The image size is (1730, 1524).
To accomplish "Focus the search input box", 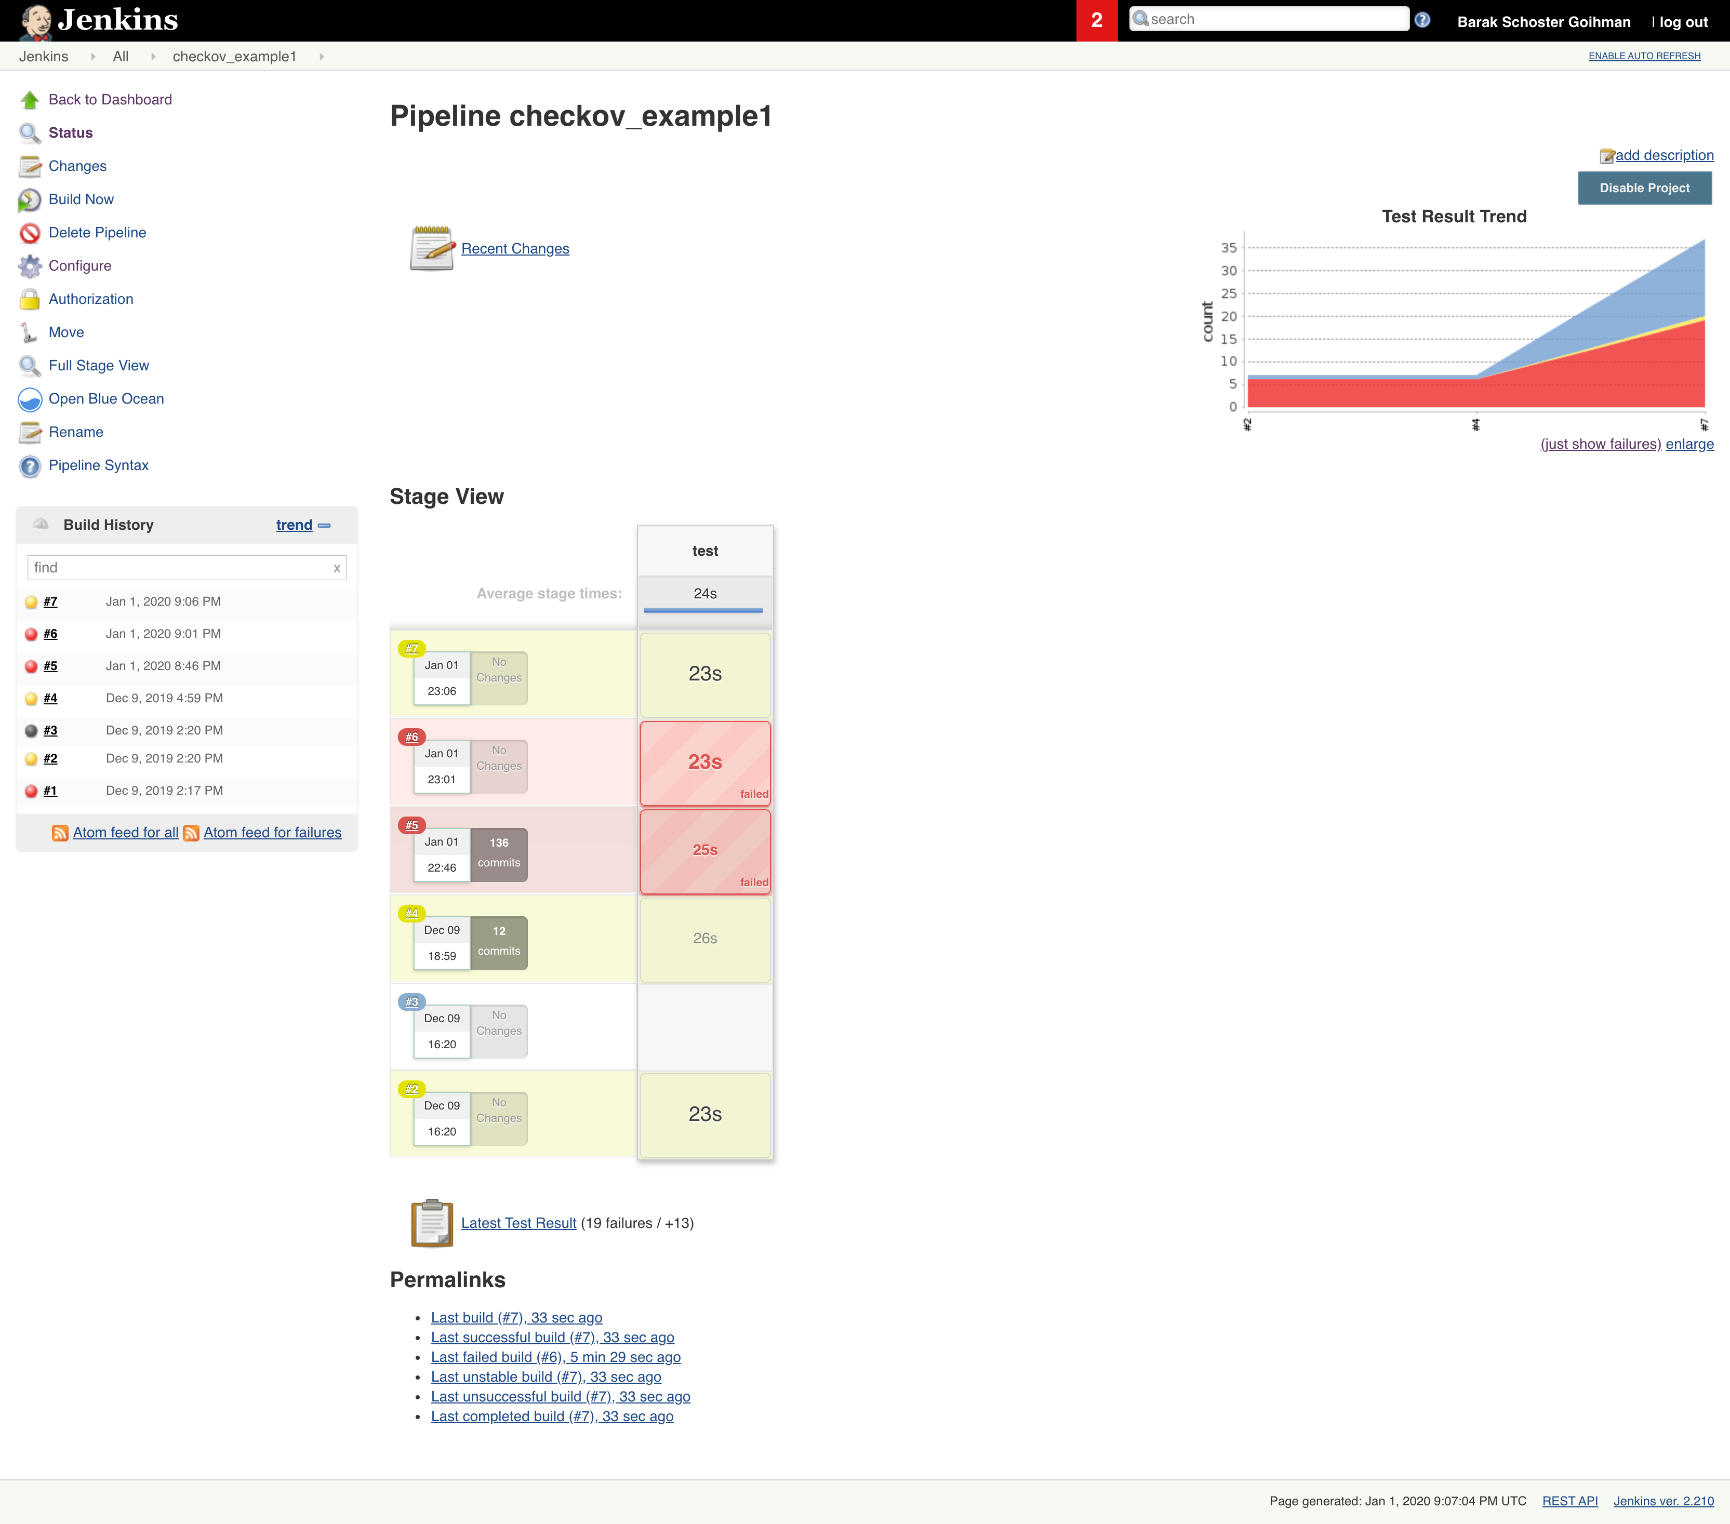I will coord(1270,19).
